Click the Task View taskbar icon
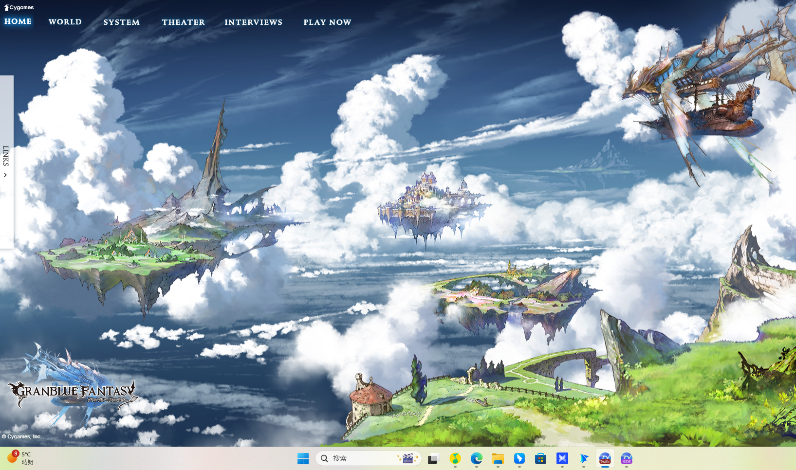 [433, 458]
